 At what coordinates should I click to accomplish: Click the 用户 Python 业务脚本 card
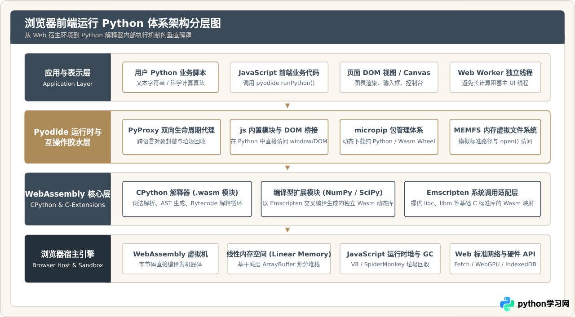coord(170,77)
